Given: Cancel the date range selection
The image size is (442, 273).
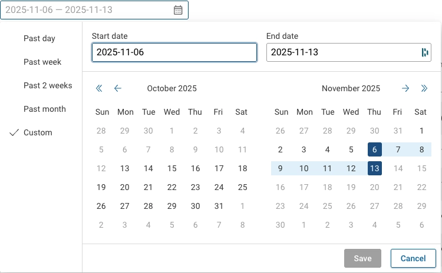Looking at the screenshot, I should (413, 258).
